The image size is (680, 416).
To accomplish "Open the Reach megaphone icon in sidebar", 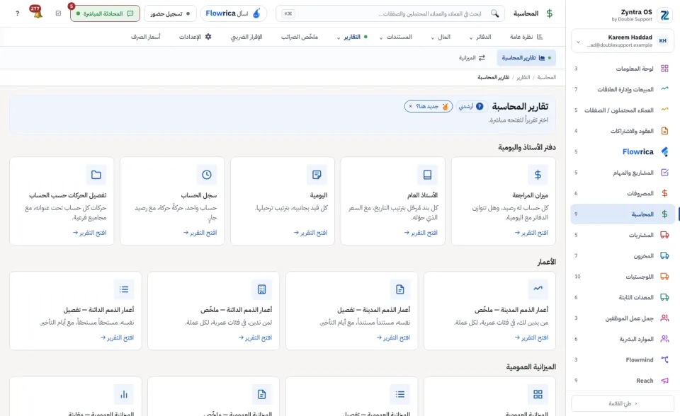I will pyautogui.click(x=664, y=381).
